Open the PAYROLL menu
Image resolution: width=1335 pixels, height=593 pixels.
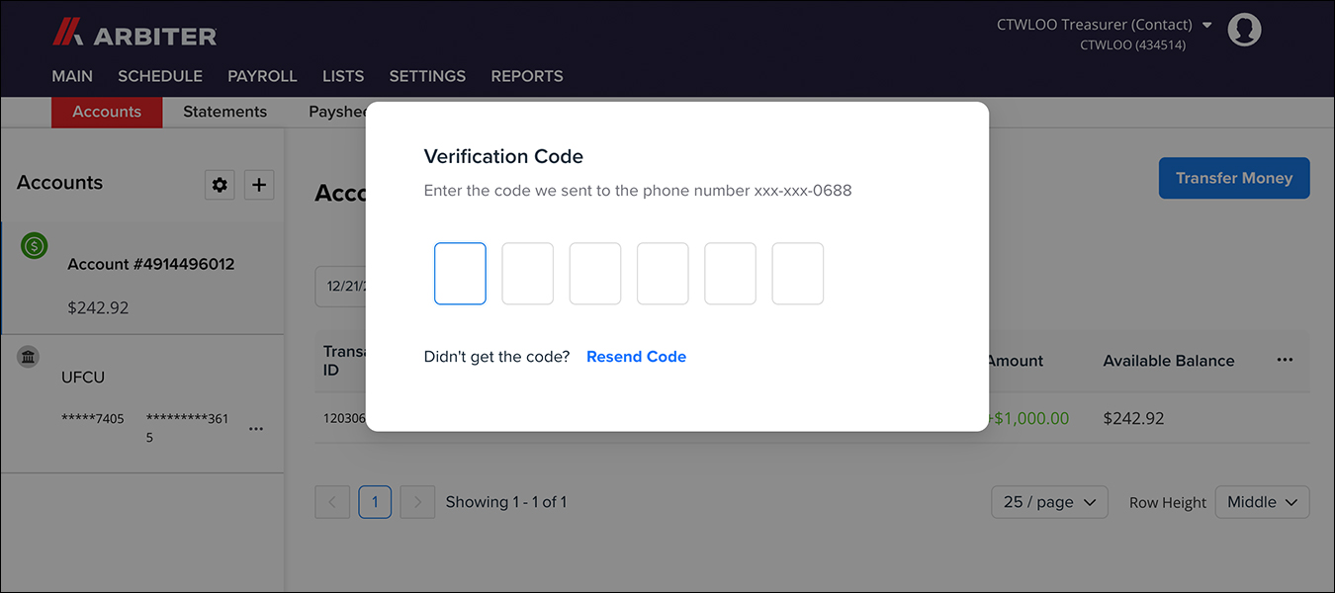[262, 76]
